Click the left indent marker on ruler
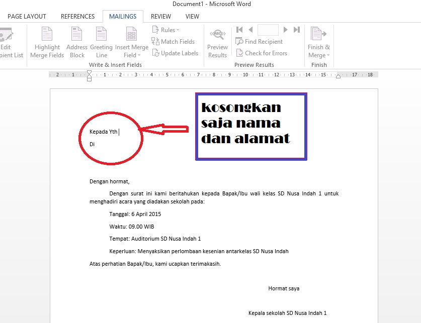Viewport: 421px width, 323px height. pyautogui.click(x=89, y=79)
